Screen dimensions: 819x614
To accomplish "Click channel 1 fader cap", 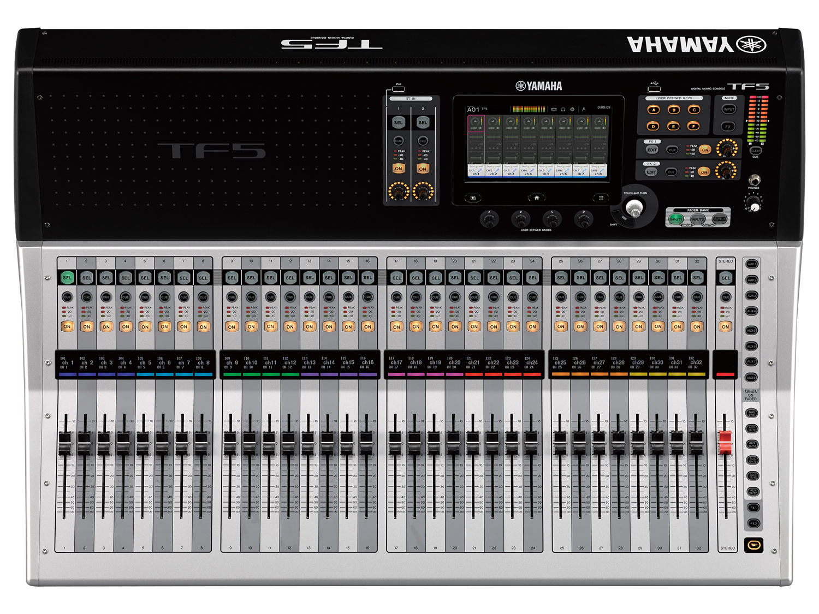I will [x=65, y=443].
